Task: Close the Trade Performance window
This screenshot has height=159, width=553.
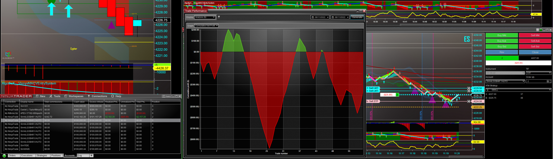Action: tap(364, 11)
